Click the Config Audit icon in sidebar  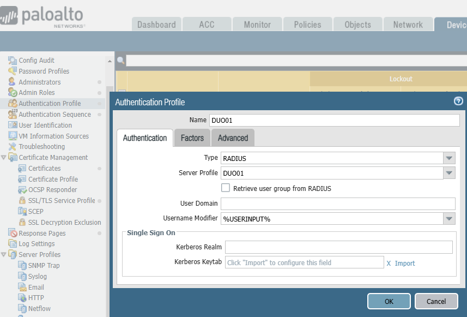coord(12,61)
